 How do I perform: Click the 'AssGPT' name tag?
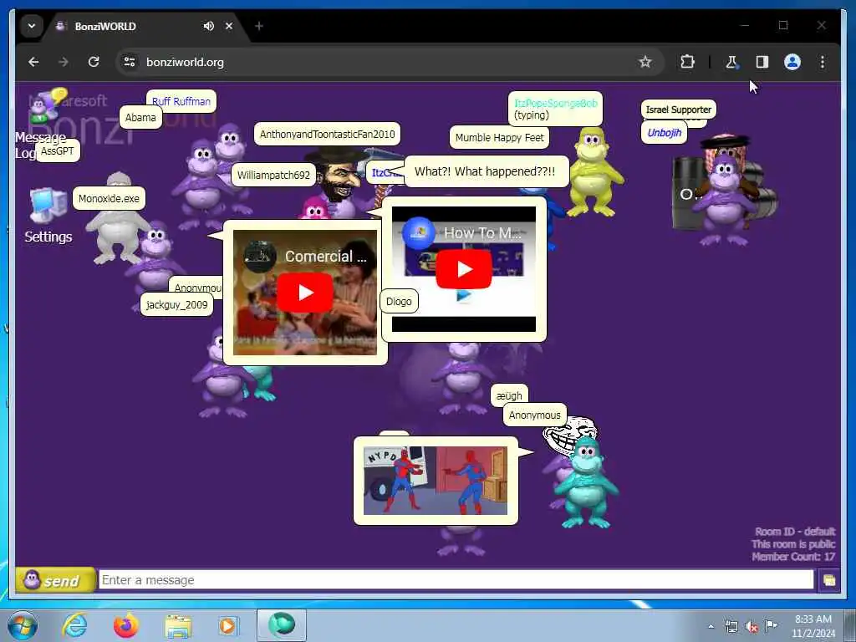tap(58, 151)
